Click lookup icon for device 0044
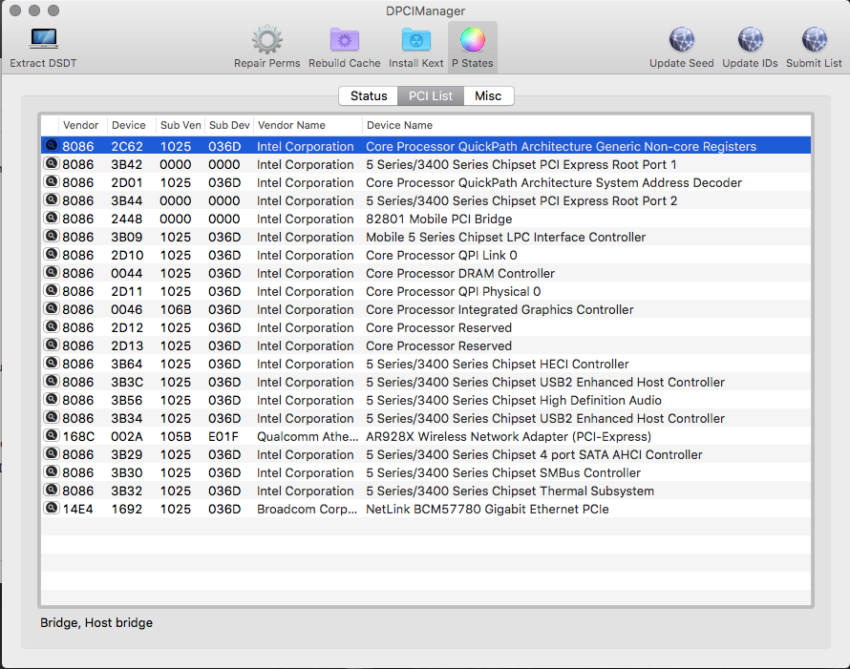 tap(51, 273)
